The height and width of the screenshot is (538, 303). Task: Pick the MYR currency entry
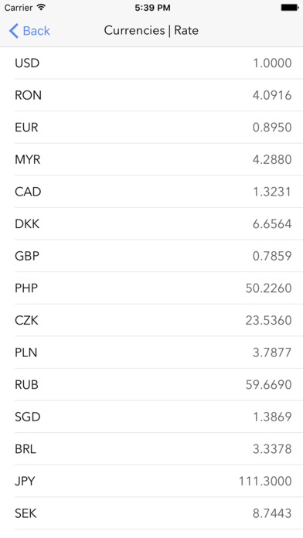pos(151,159)
